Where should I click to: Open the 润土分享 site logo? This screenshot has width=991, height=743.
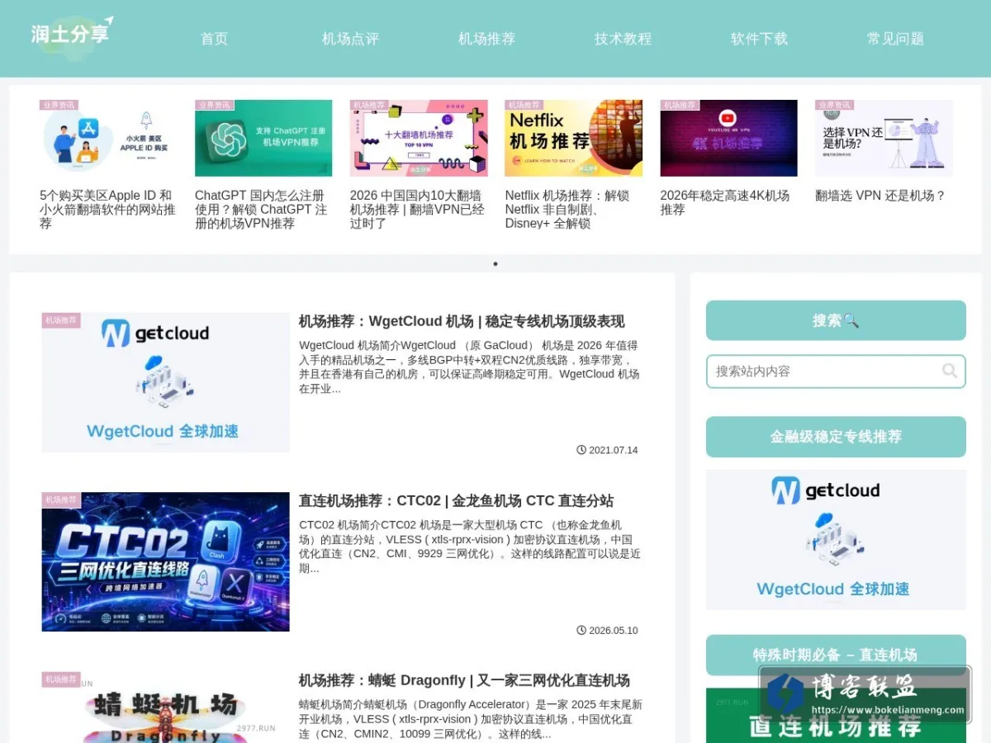point(73,37)
